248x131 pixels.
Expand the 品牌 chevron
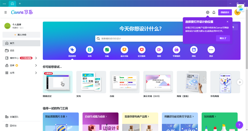tap(36, 65)
